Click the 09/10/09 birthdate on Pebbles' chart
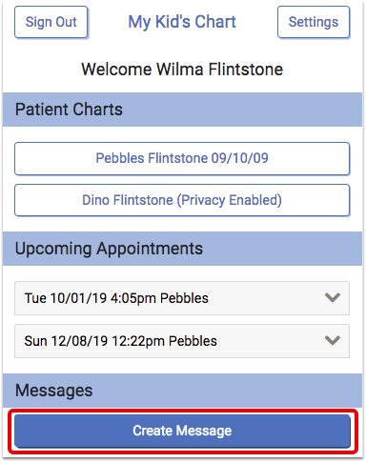 point(240,158)
